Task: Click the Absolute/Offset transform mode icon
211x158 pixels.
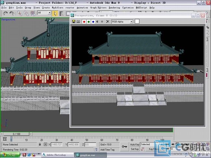Action: click(45, 144)
